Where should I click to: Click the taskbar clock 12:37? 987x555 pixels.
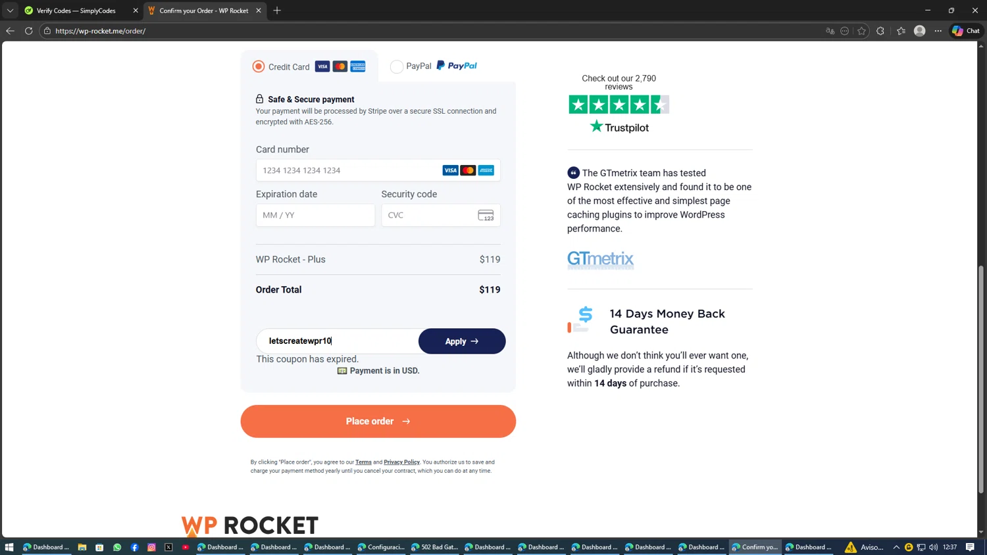[x=950, y=547]
